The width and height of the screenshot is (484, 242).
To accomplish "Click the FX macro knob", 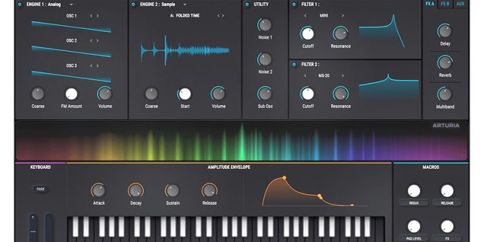I will [447, 227].
